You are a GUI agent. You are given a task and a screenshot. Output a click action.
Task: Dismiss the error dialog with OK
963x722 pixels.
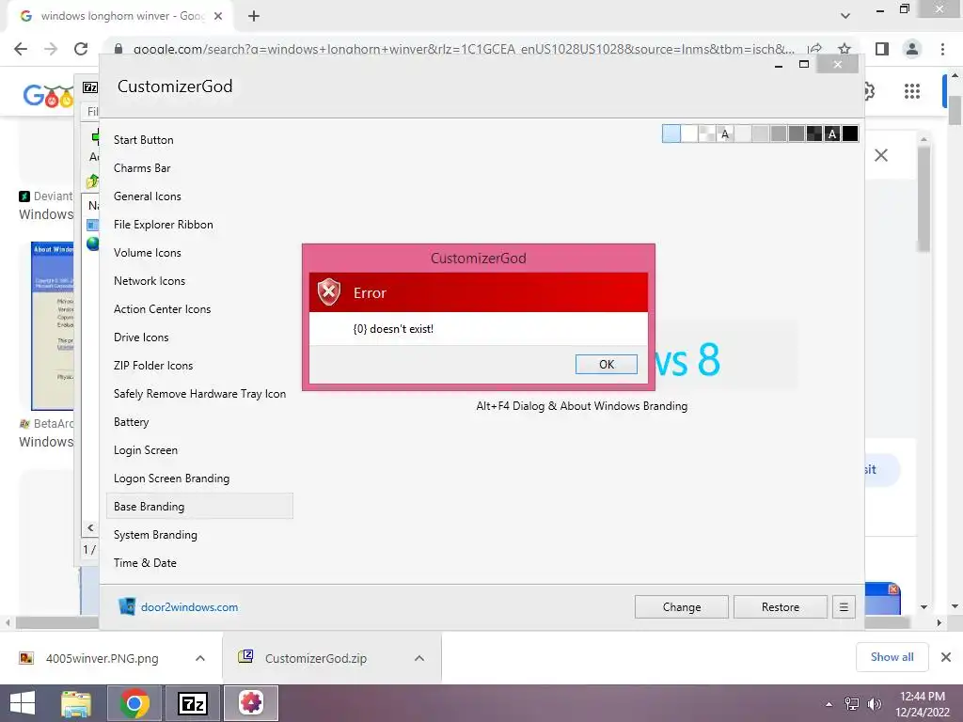pos(606,364)
